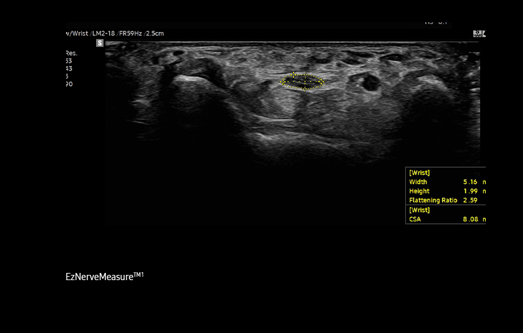Click the right caliper cross of the ellipse
The width and height of the screenshot is (523, 333).
321,82
